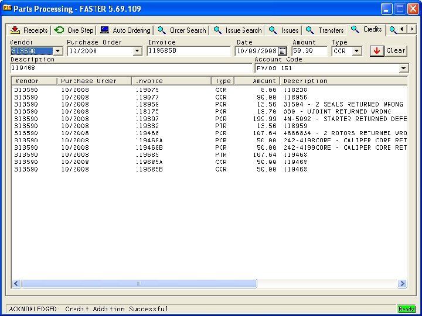Viewport: 422px width, 316px height.
Task: Open the Date calendar picker icon
Action: coord(283,51)
